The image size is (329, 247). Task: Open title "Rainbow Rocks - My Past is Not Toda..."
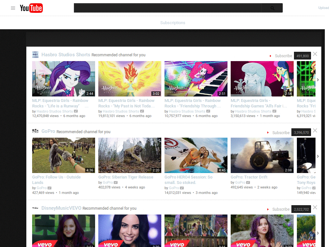tap(127, 103)
